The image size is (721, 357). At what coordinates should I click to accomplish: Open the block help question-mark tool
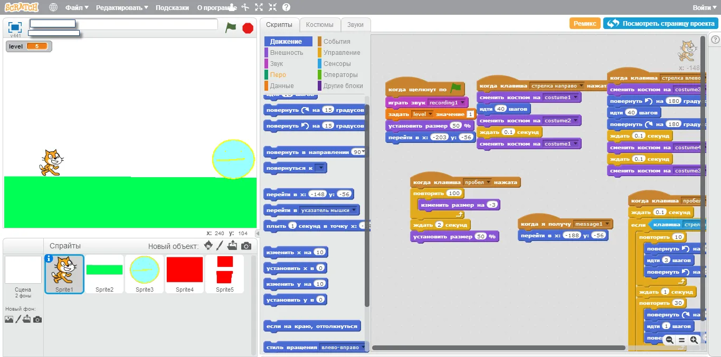click(x=286, y=7)
